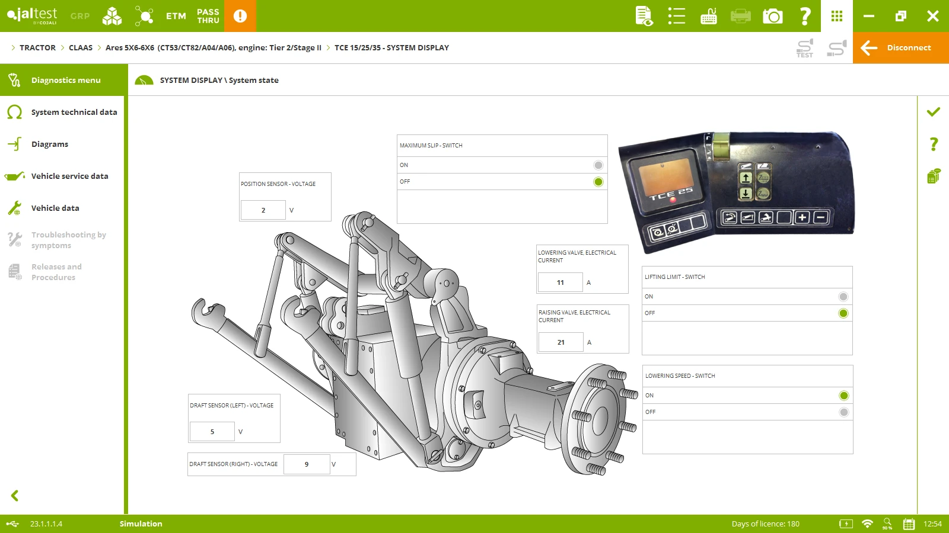This screenshot has height=533, width=949.
Task: Click the clipboard copy icon on right panel
Action: (x=934, y=176)
